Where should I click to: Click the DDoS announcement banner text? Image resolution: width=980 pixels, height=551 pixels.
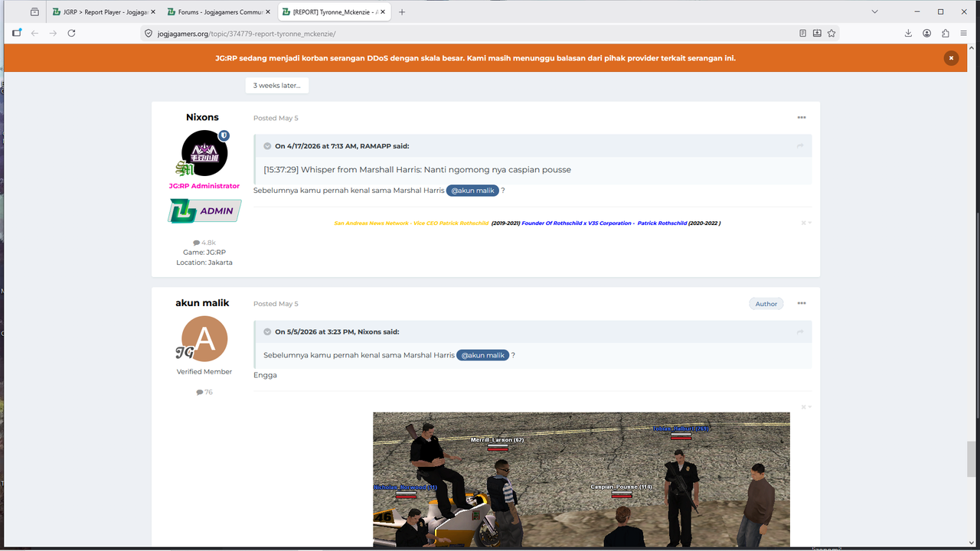(475, 58)
